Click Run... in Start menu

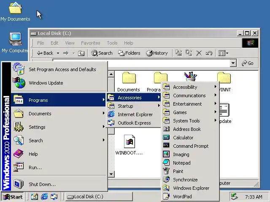[59, 167]
